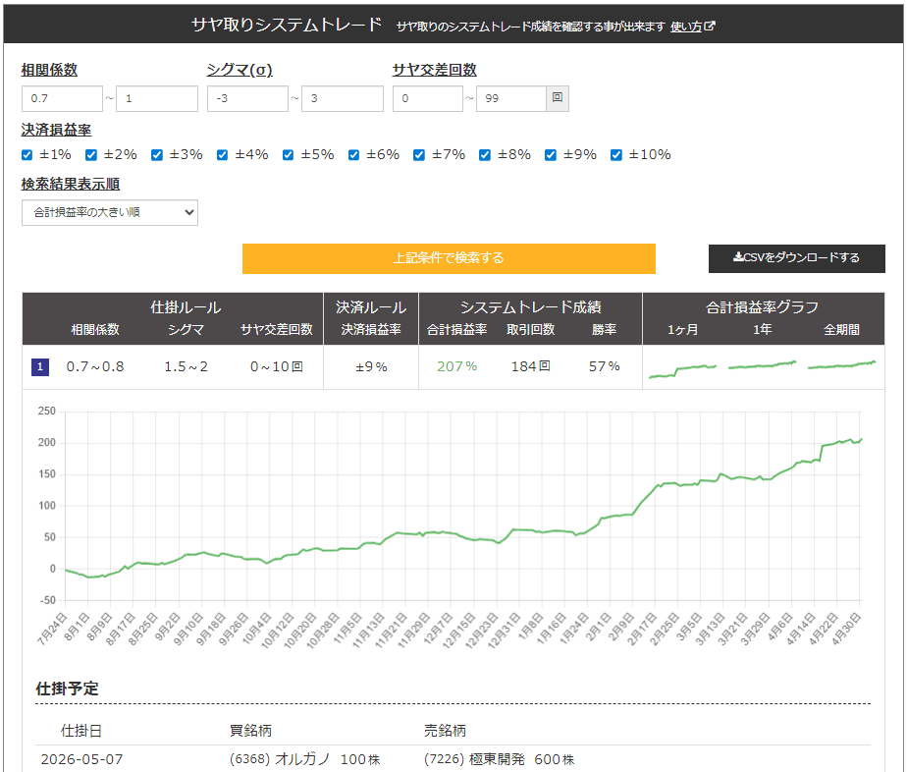
Task: Click the 207% total profit value
Action: [x=457, y=366]
